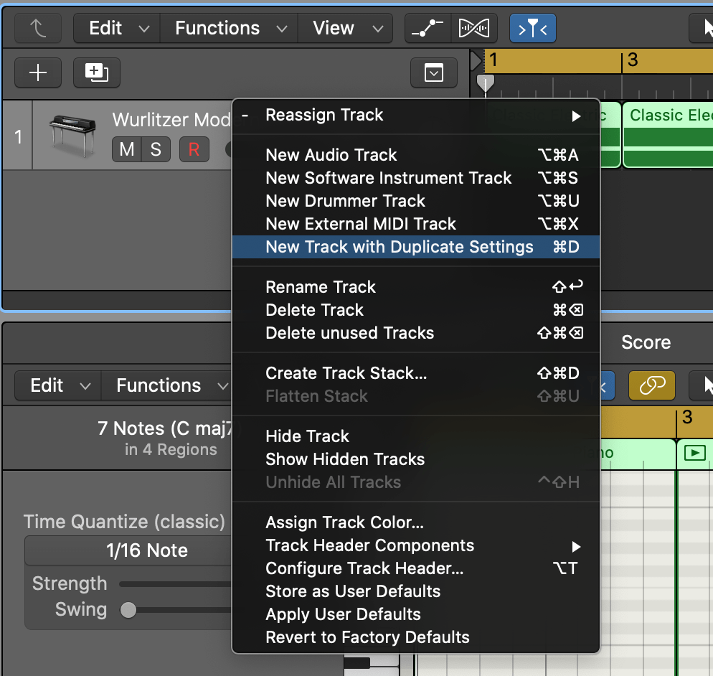Select Create Track Stack from menu
The width and height of the screenshot is (713, 676).
[346, 373]
